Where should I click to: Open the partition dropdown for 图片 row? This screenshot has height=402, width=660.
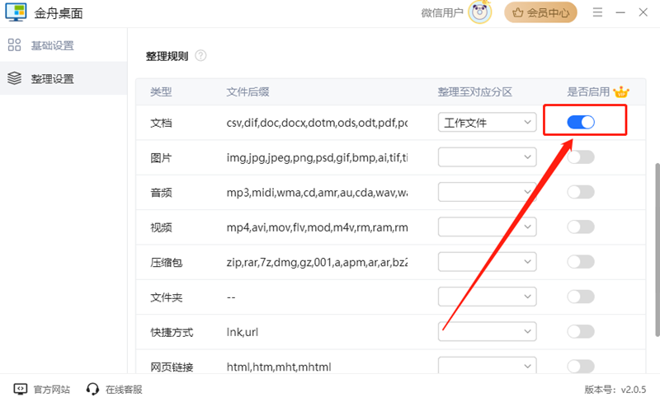tap(487, 157)
